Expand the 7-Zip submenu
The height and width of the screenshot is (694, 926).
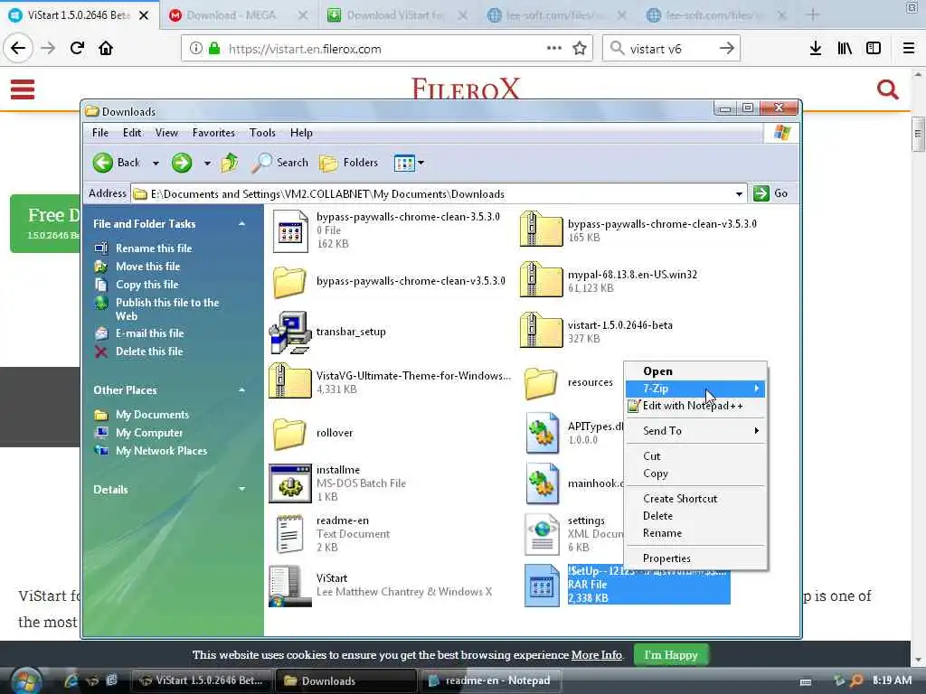695,389
